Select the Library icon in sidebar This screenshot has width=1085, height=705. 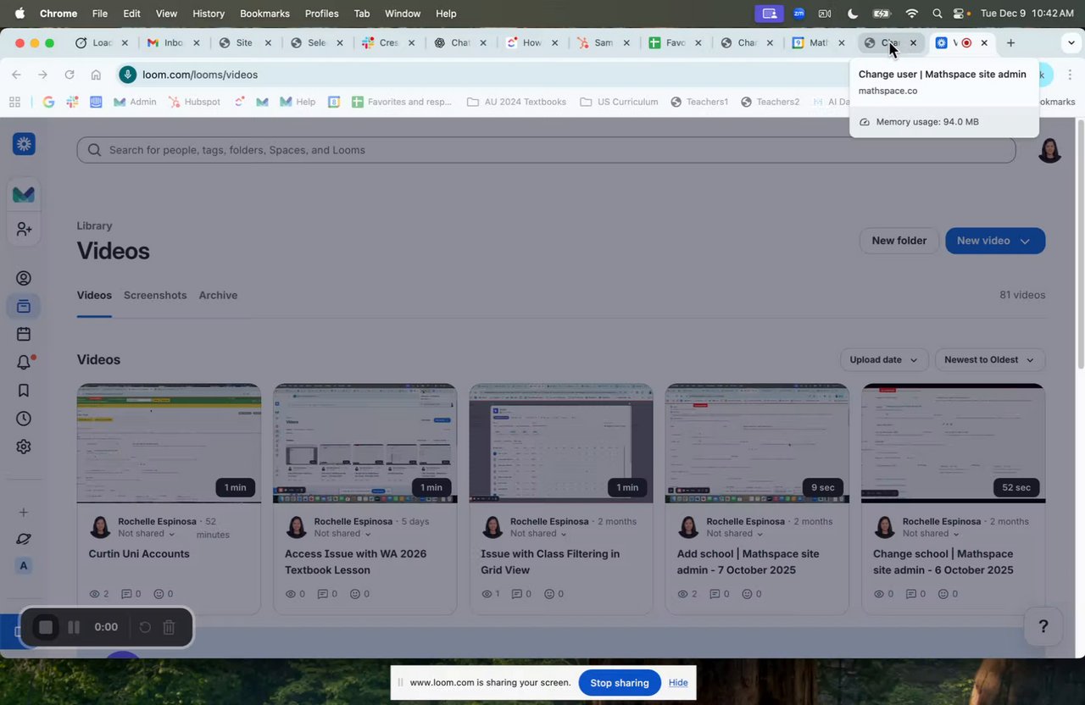tap(24, 306)
